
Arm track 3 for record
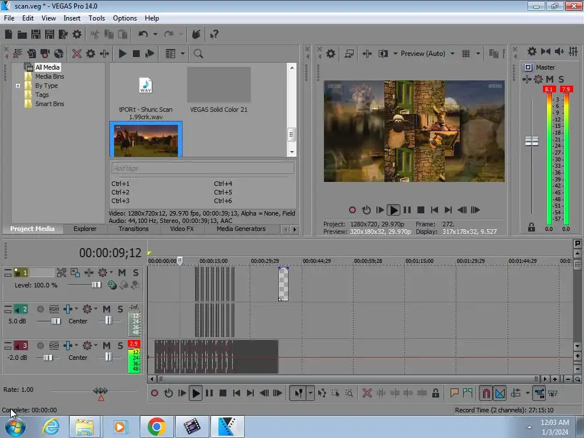[40, 346]
